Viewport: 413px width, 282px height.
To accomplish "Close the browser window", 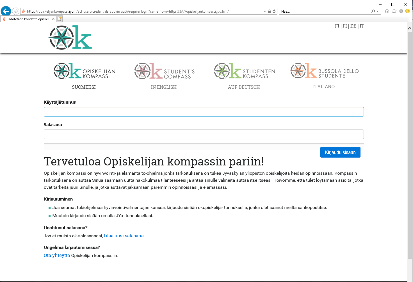I will click(406, 4).
